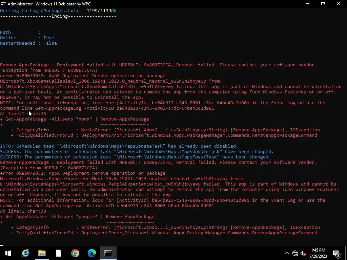This screenshot has width=347, height=260.
Task: Click 'Get-AppxPackage -AllUsers *xbox*' command line
Action: pos(49,119)
